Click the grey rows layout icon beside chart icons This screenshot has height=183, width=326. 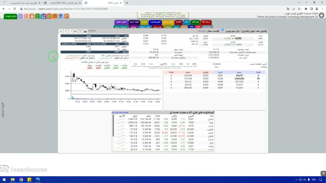pyautogui.click(x=80, y=31)
